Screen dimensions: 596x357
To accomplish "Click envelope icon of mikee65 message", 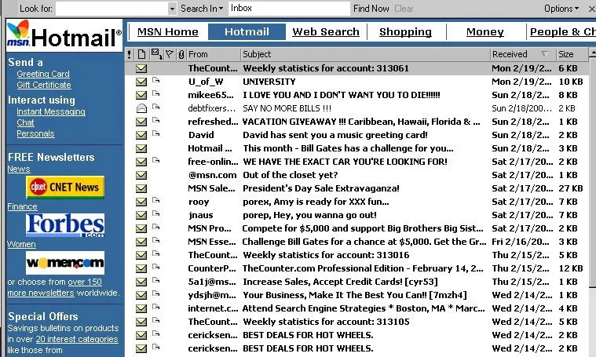I will [x=141, y=95].
